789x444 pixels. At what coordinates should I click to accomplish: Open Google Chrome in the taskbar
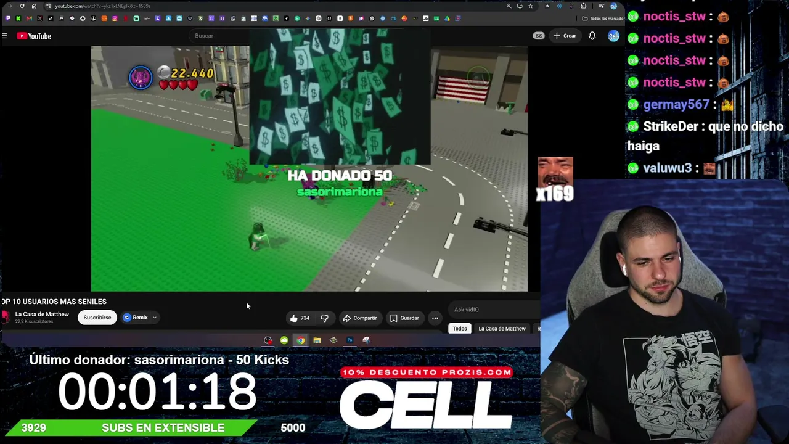click(x=300, y=340)
